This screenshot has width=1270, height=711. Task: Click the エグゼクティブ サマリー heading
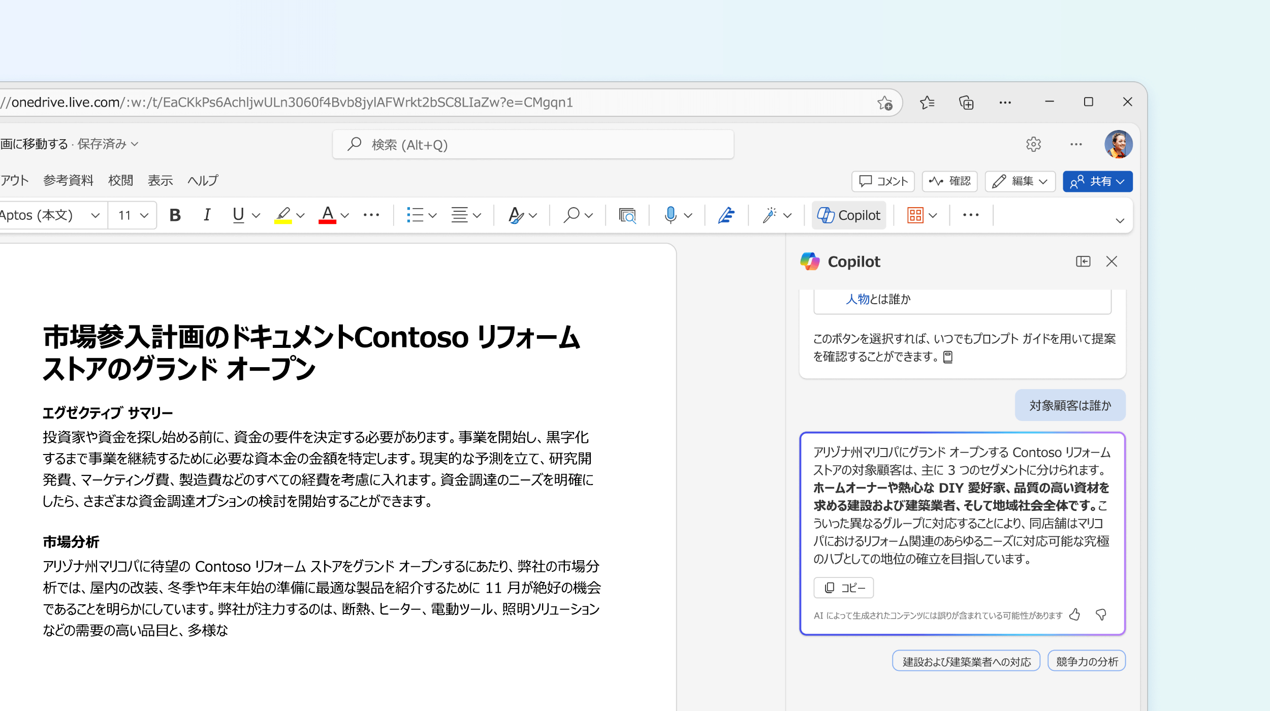click(x=108, y=413)
